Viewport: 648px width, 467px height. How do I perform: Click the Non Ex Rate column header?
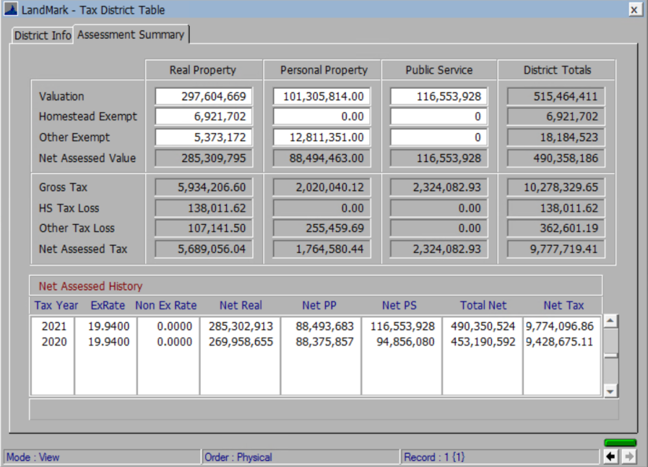point(166,306)
